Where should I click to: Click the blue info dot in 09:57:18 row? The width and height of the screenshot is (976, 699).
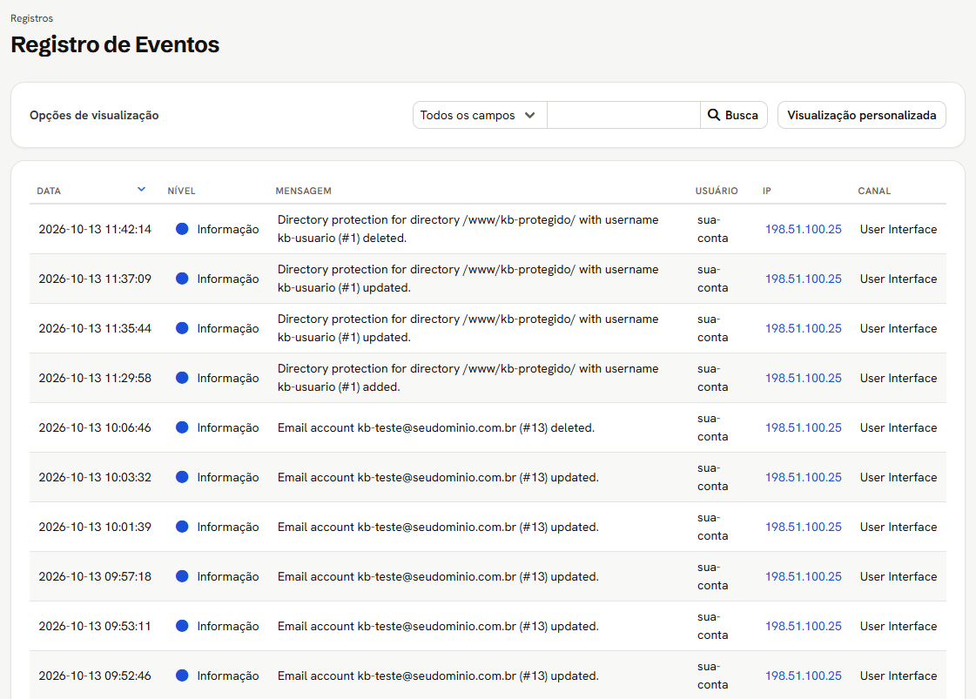tap(182, 576)
